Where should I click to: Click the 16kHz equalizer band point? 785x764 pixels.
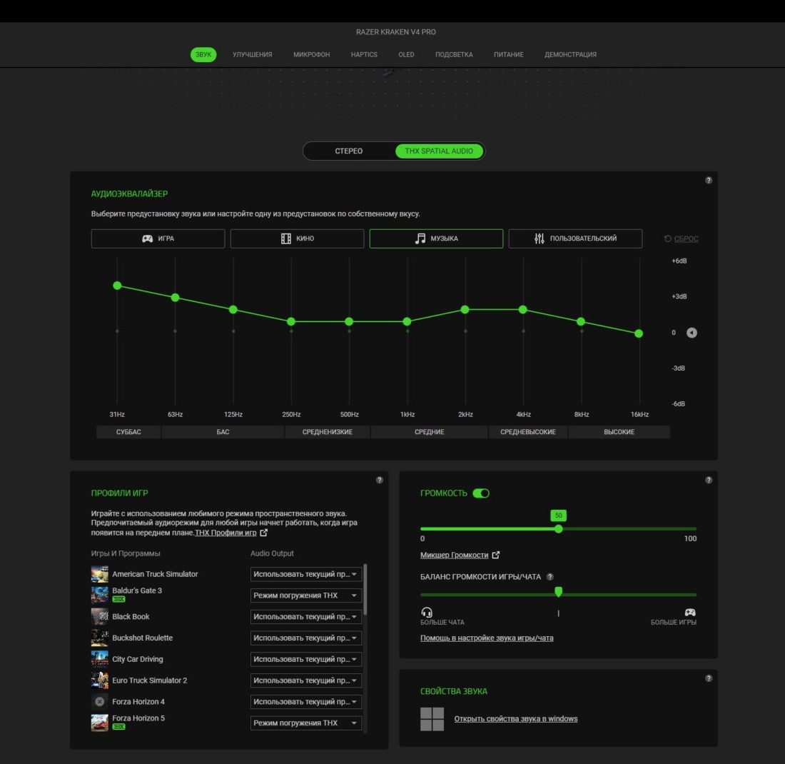639,333
